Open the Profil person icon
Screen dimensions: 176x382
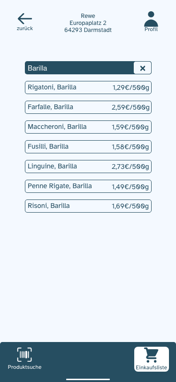pyautogui.click(x=151, y=19)
